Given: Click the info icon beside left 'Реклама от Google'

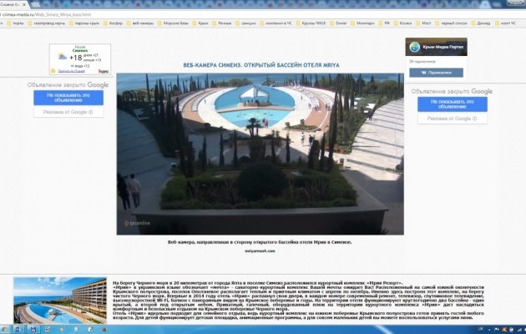Looking at the screenshot, I should pyautogui.click(x=90, y=113).
